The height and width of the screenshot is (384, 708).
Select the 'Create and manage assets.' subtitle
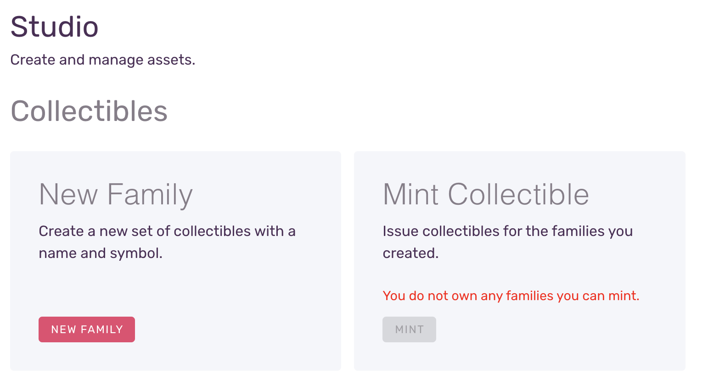click(102, 60)
